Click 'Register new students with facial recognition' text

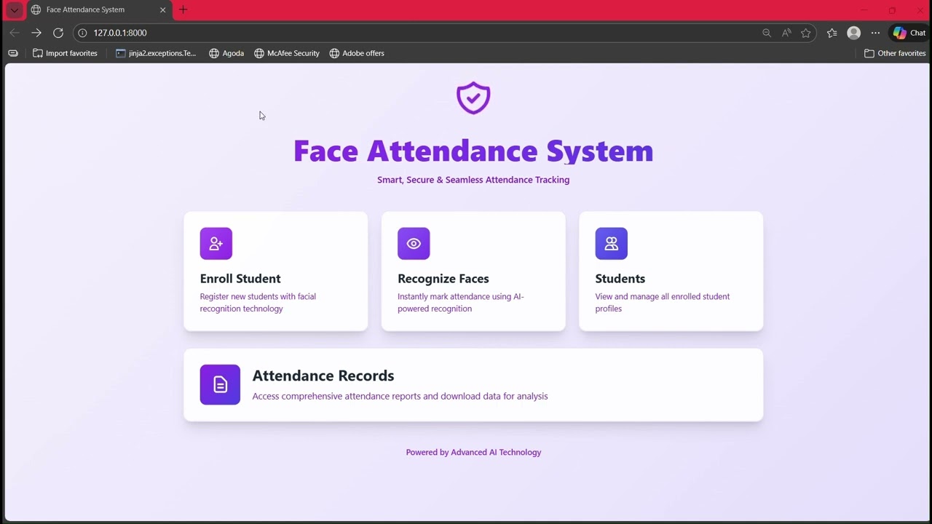point(258,303)
